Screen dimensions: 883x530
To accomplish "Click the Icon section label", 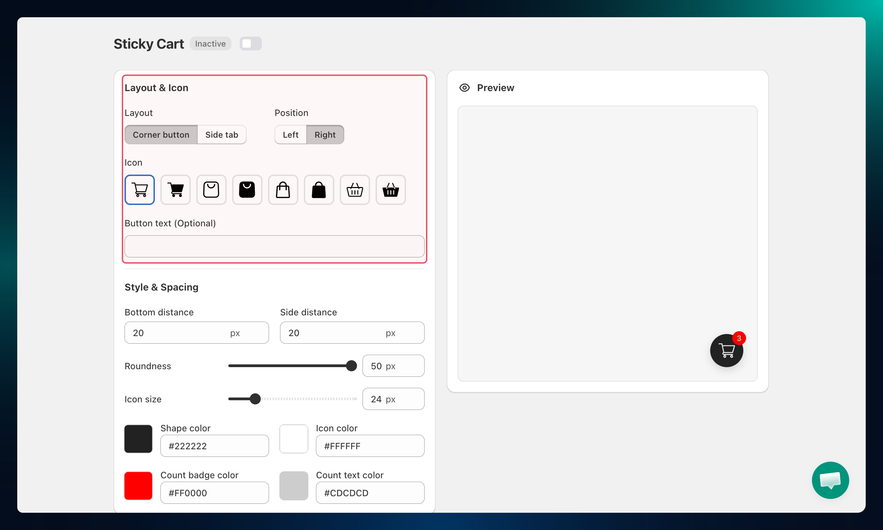I will tap(133, 163).
